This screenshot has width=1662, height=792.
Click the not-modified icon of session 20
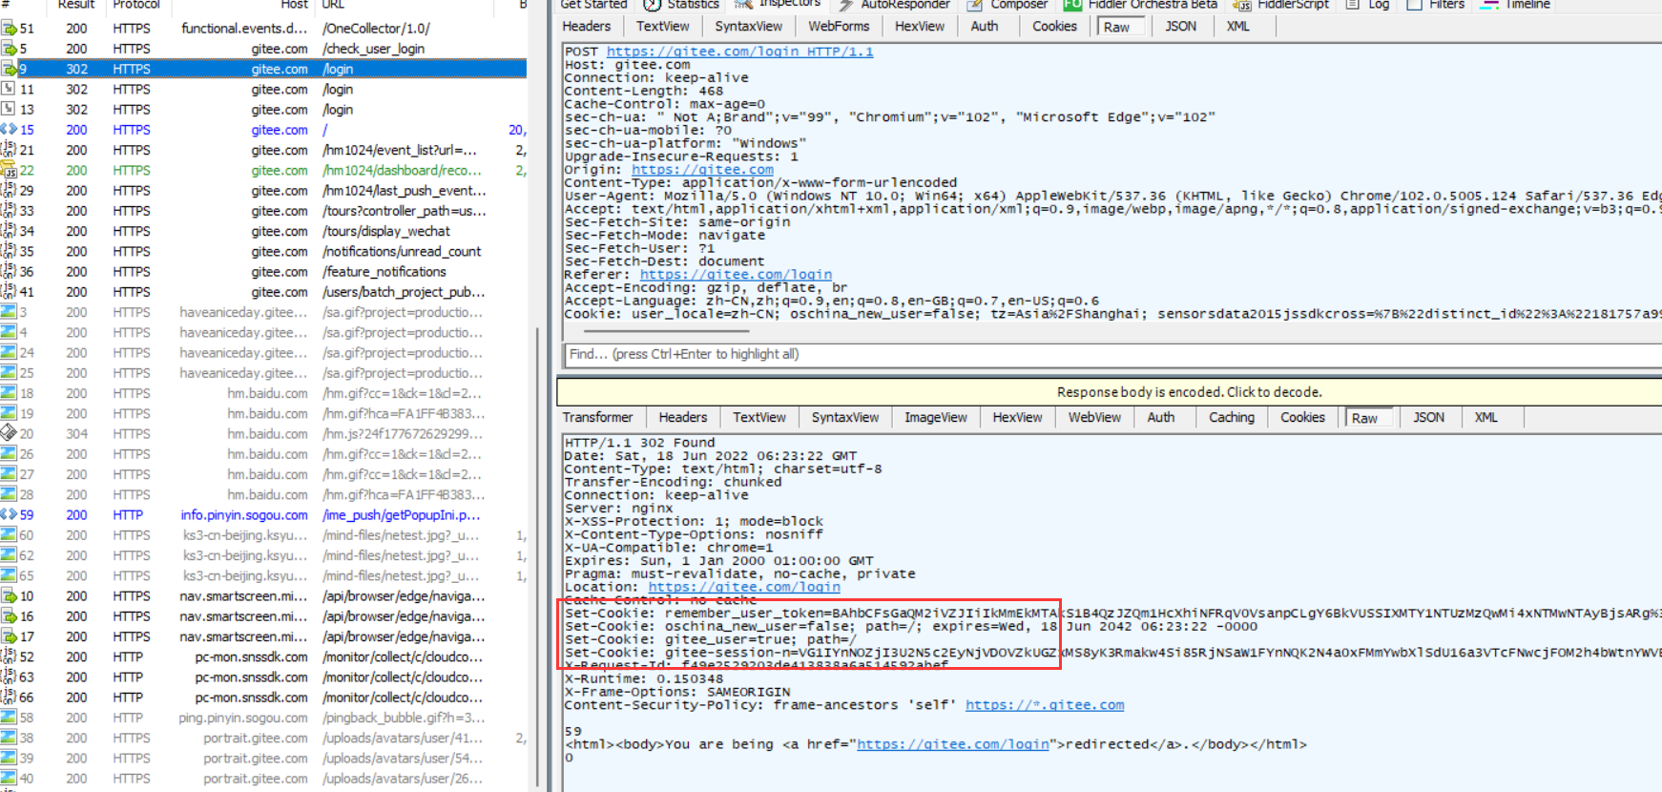click(10, 433)
